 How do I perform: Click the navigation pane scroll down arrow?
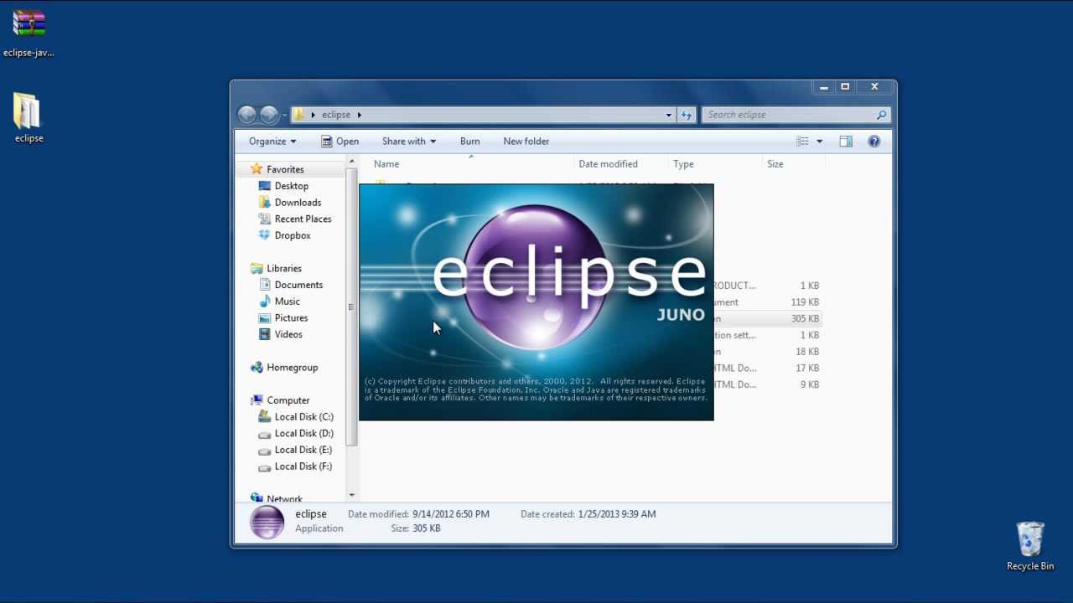pos(351,496)
